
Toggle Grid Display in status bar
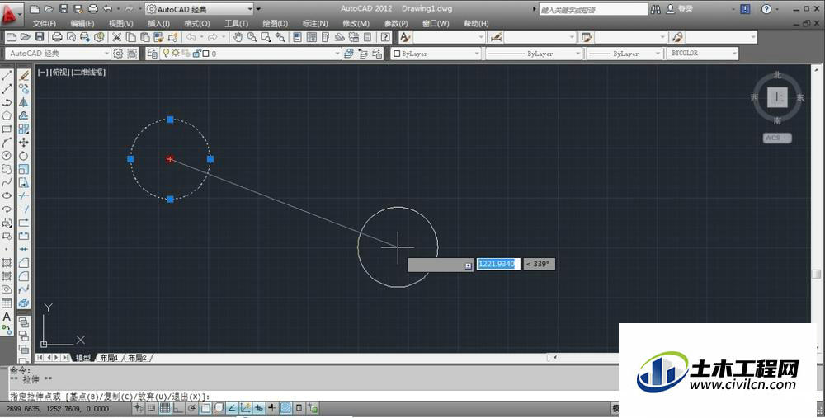pyautogui.click(x=165, y=408)
